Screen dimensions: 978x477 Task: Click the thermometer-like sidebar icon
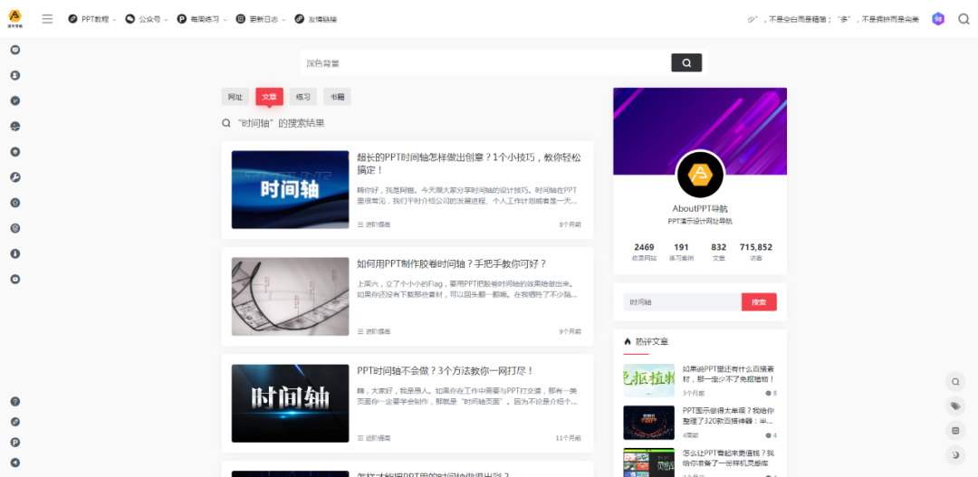[x=15, y=253]
